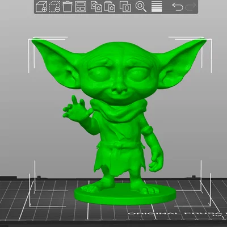Click the Arrange objects icon
This screenshot has width=227, height=227.
click(81, 7)
